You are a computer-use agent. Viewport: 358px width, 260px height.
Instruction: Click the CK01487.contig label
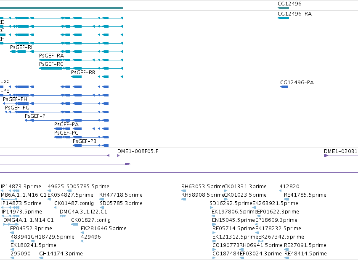[74, 203]
